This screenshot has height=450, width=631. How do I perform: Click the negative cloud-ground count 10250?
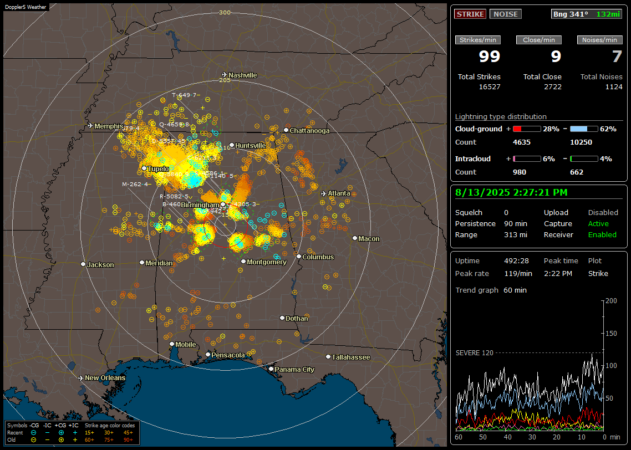[x=581, y=142]
